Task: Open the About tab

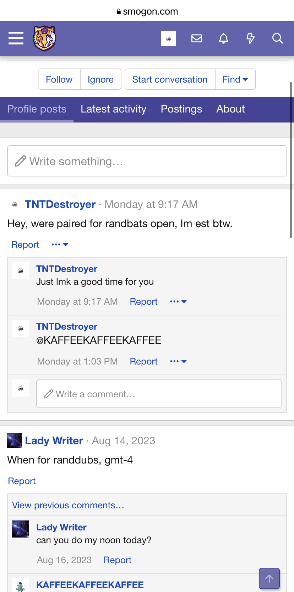Action: tap(230, 109)
